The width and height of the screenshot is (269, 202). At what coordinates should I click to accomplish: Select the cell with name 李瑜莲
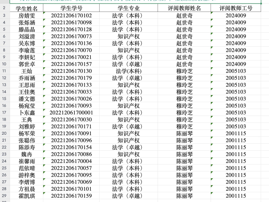27,50
